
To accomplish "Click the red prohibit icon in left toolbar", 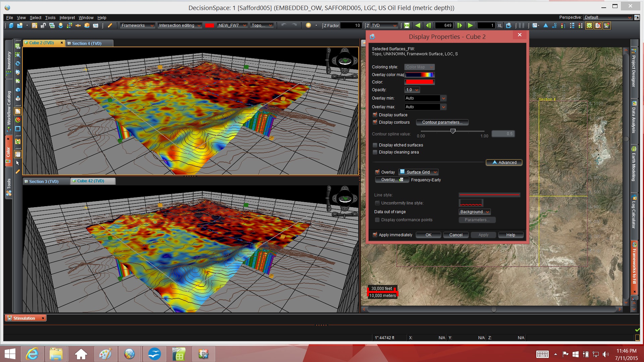I will pos(18,120).
